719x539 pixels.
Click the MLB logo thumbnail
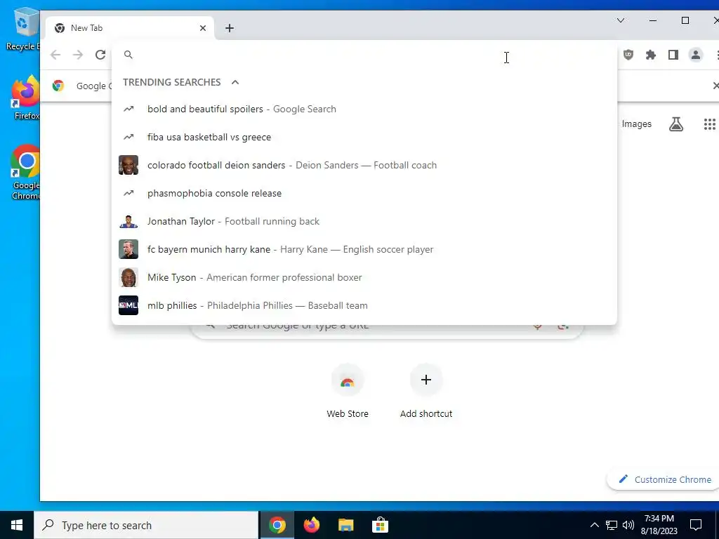point(128,305)
